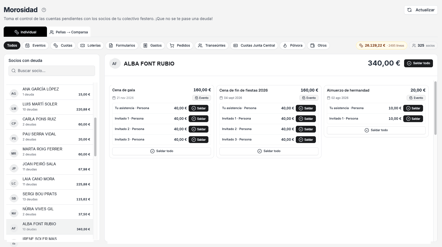442x247 pixels.
Task: Filter debts by Eventos
Action: 35,45
